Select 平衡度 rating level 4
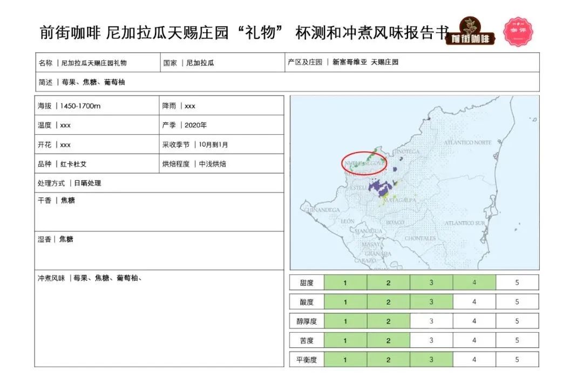The width and height of the screenshot is (583, 379). tap(474, 360)
